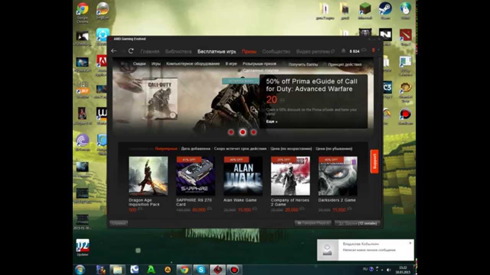Click the Alan Wake 15,000 price
Screen dimensions: 490x275
click(244, 210)
